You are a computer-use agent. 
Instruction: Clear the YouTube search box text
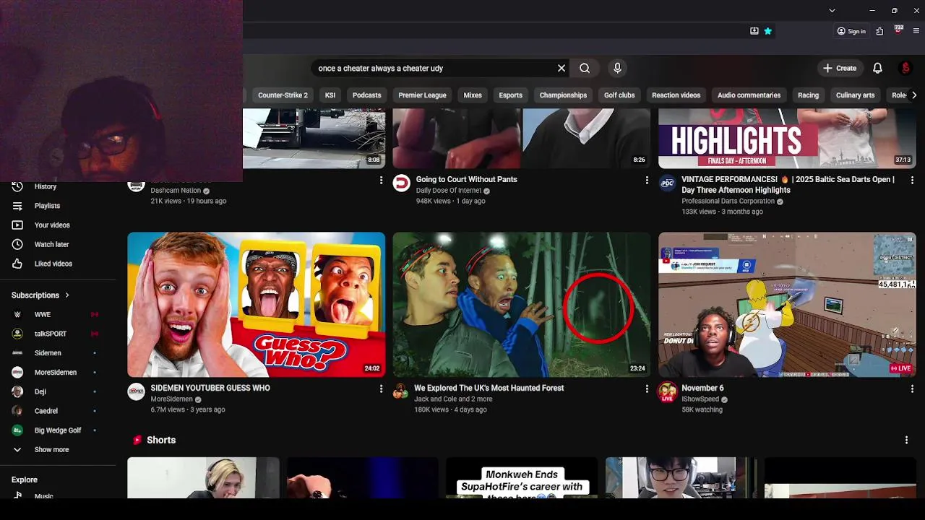[x=562, y=68]
